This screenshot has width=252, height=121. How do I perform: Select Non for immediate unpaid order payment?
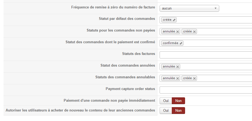178,101
